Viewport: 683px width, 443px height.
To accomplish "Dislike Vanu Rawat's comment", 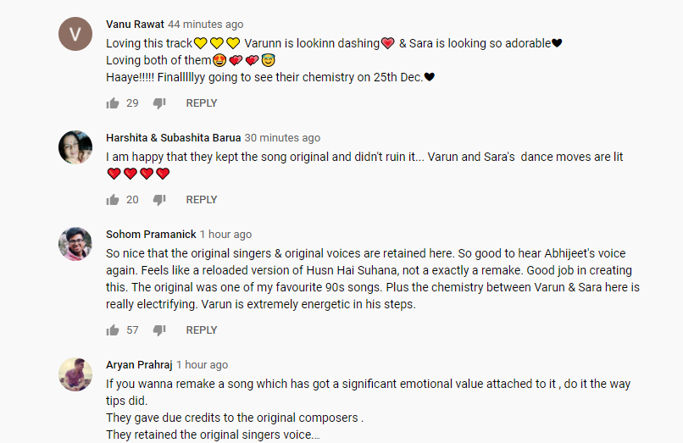I will [159, 103].
